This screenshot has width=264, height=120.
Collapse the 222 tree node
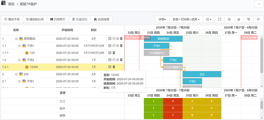click(x=16, y=74)
